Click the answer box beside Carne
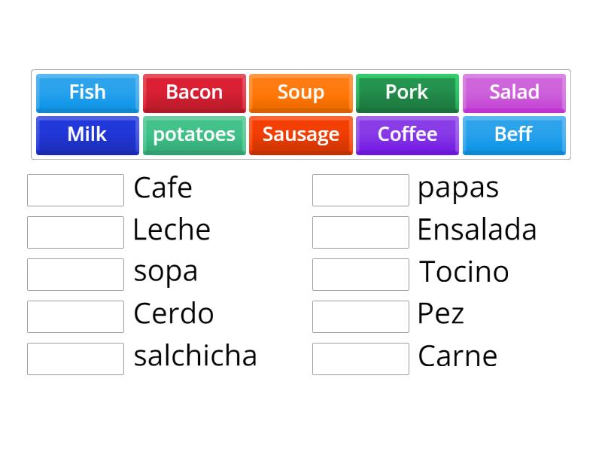Screen dimensions: 602x452 (x=360, y=359)
